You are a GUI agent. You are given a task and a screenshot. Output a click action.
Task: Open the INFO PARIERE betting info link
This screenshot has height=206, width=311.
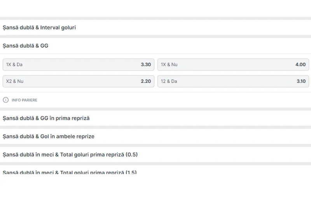24,100
